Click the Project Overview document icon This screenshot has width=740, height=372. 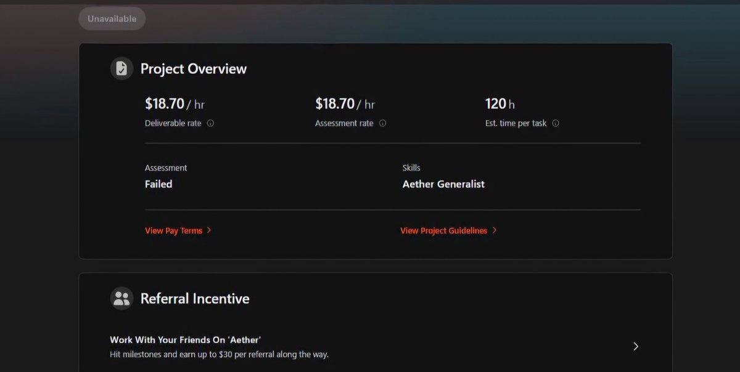tap(121, 68)
